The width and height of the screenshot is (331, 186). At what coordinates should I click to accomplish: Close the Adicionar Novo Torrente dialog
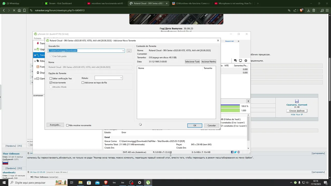point(218,41)
